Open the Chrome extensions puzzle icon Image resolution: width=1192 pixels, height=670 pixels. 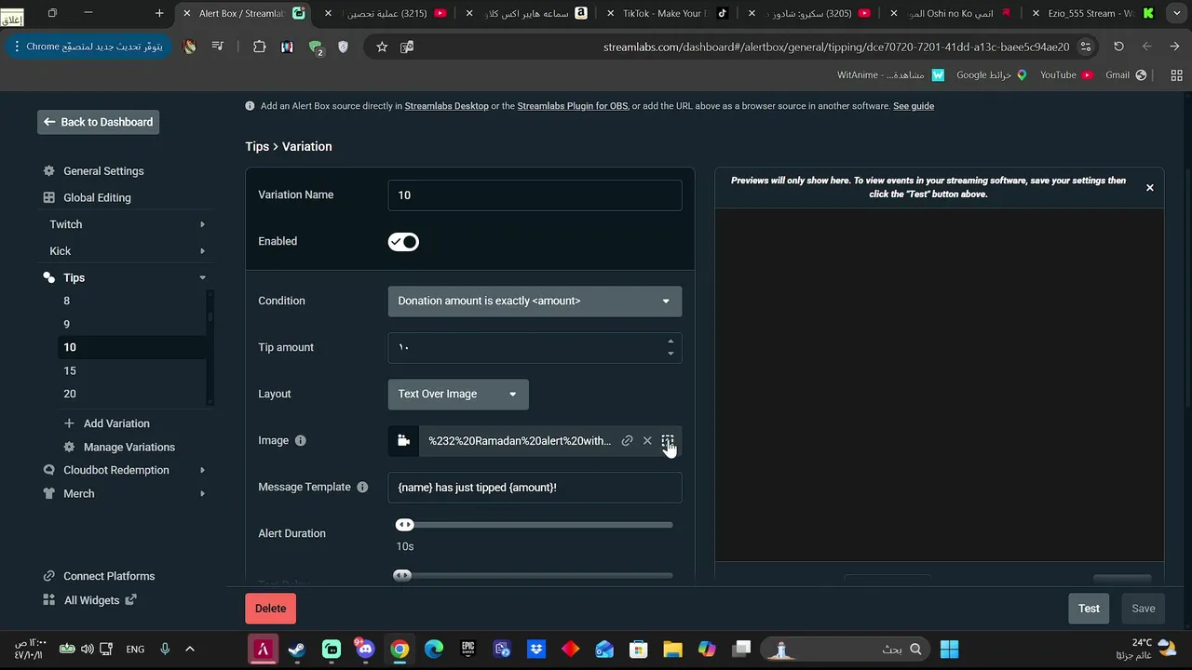(259, 47)
